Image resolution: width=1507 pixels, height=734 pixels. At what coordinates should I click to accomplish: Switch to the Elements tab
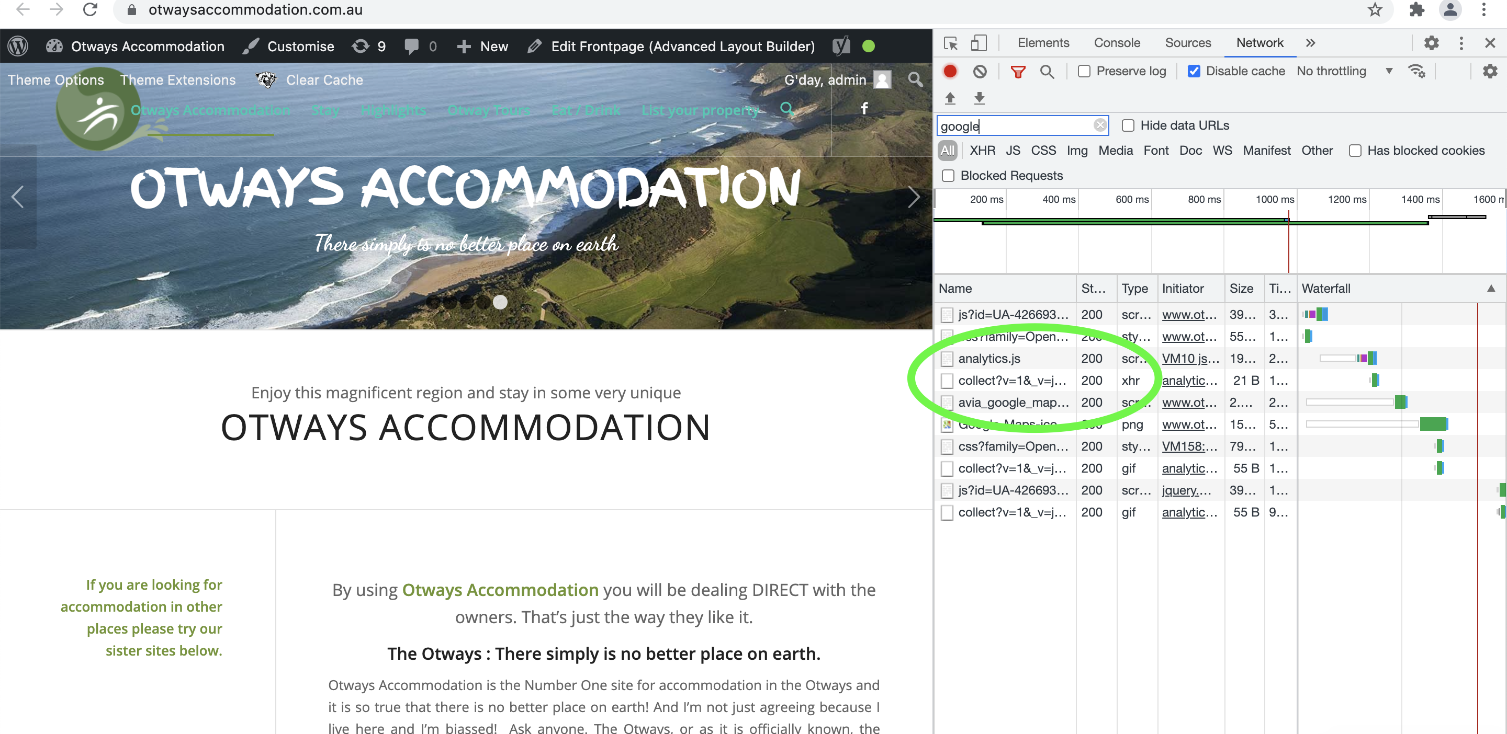click(x=1043, y=43)
